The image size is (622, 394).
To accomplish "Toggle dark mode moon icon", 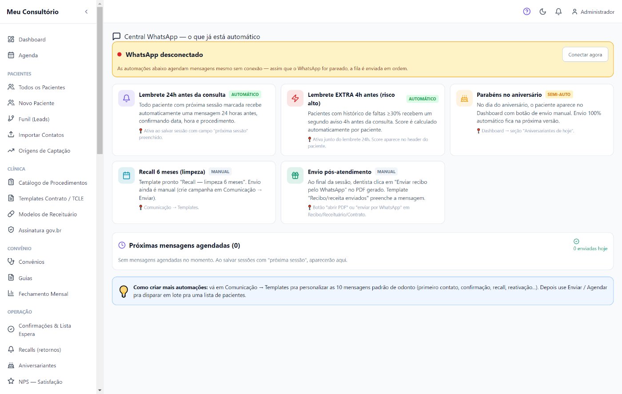I will pyautogui.click(x=542, y=12).
